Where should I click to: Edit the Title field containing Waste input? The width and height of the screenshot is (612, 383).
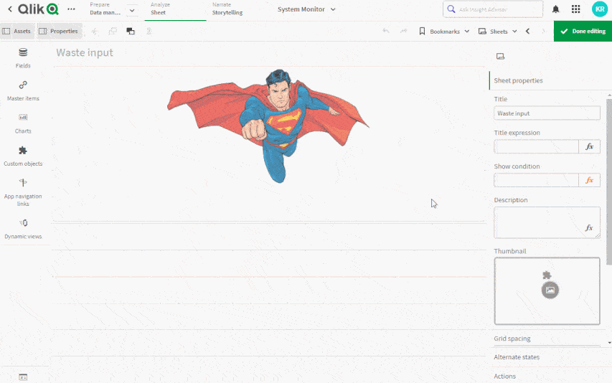(547, 113)
